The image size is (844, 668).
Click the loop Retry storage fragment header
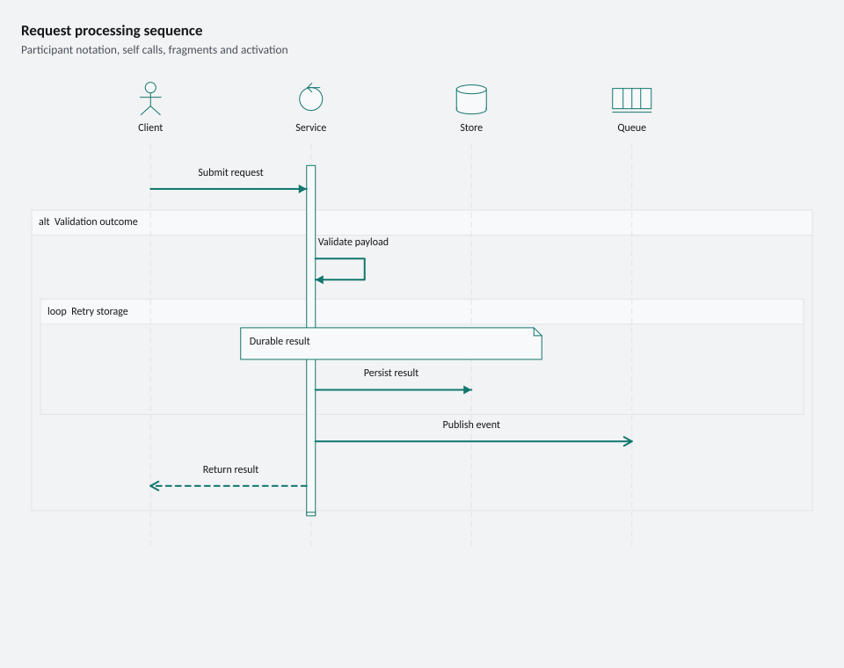pos(422,312)
